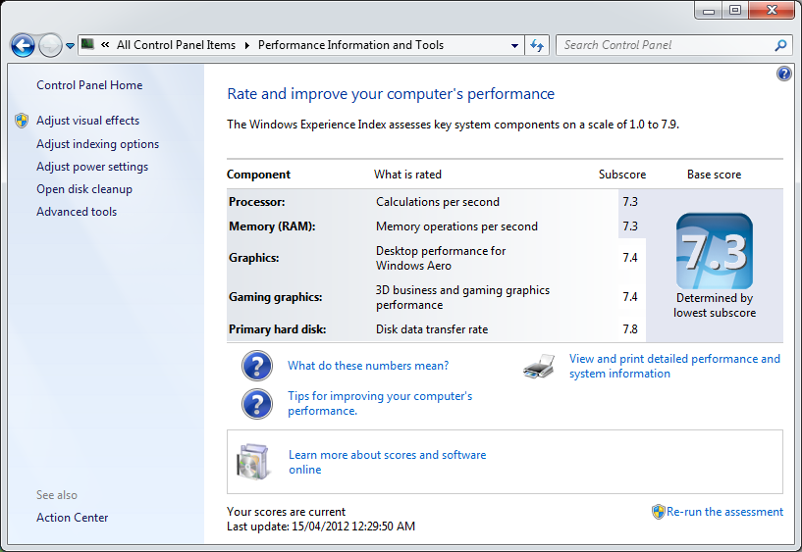The height and width of the screenshot is (552, 802).
Task: Click the printer icon
Action: pyautogui.click(x=539, y=366)
